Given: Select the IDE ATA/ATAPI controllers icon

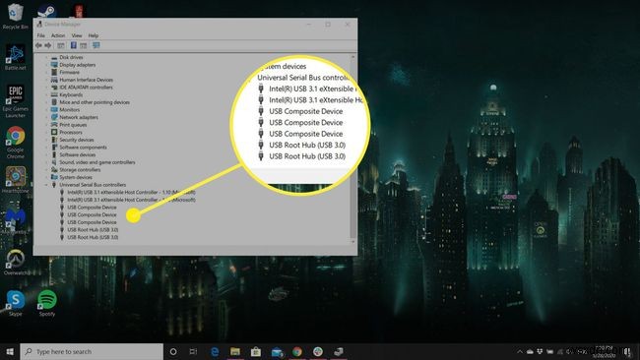Looking at the screenshot, I should click(x=54, y=88).
